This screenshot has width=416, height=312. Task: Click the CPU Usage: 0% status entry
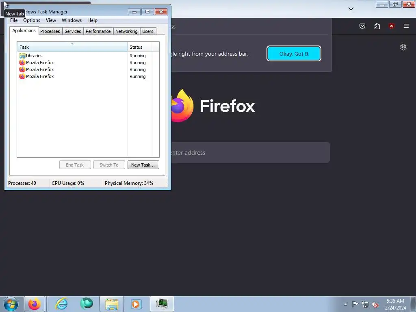point(68,183)
